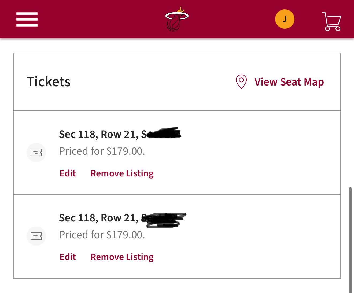Screen dimensions: 354x293
Task: Remove the second ticket listing
Action: (122, 257)
